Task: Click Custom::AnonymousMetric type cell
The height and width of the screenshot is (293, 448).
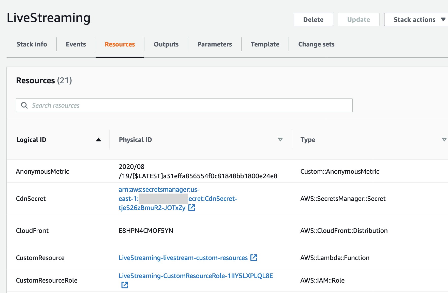Action: point(340,171)
